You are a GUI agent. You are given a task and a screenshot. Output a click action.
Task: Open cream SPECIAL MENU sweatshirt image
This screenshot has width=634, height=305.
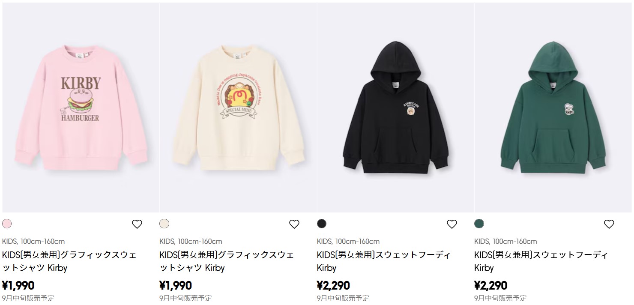(x=238, y=108)
